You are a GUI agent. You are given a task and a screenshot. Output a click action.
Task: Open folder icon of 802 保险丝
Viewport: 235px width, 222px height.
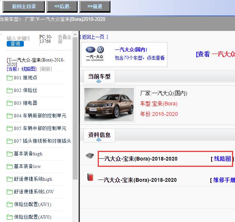(x=10, y=91)
